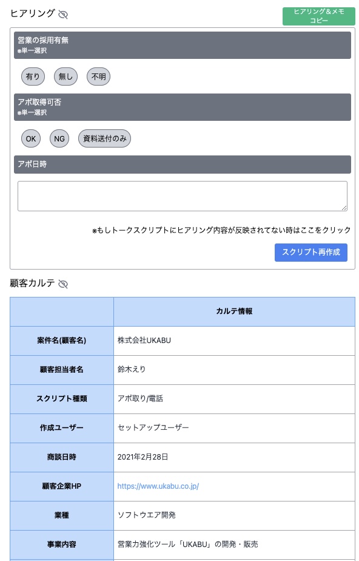This screenshot has height=561, width=359.
Task: Choose 不明 under 営業の採用有無
Action: point(98,76)
